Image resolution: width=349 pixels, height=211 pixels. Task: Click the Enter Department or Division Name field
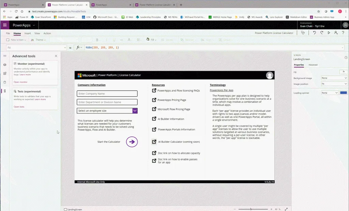pos(107,102)
